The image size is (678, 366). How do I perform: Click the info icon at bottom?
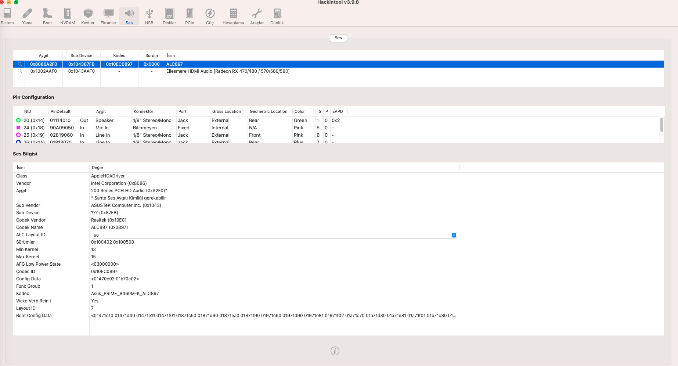pyautogui.click(x=335, y=351)
